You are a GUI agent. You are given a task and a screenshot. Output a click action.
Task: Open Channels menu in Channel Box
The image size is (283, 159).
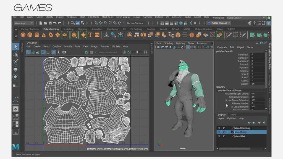tap(222, 47)
